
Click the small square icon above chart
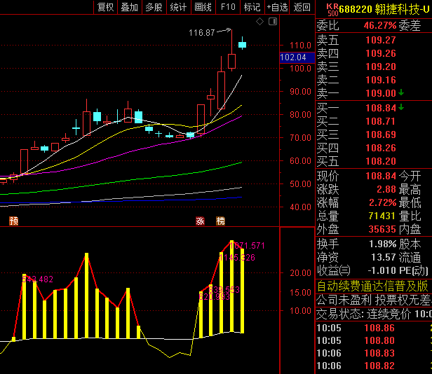pos(271,22)
